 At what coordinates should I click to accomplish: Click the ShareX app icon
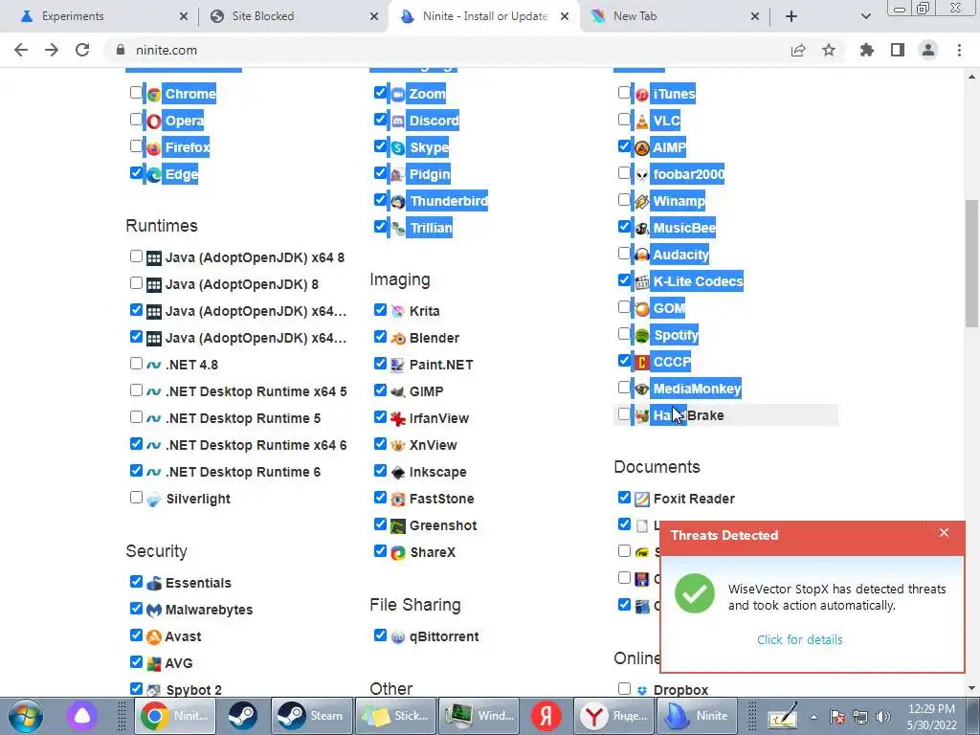point(397,553)
